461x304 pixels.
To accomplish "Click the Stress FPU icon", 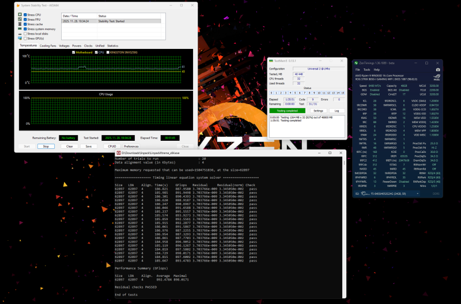I will (20, 19).
